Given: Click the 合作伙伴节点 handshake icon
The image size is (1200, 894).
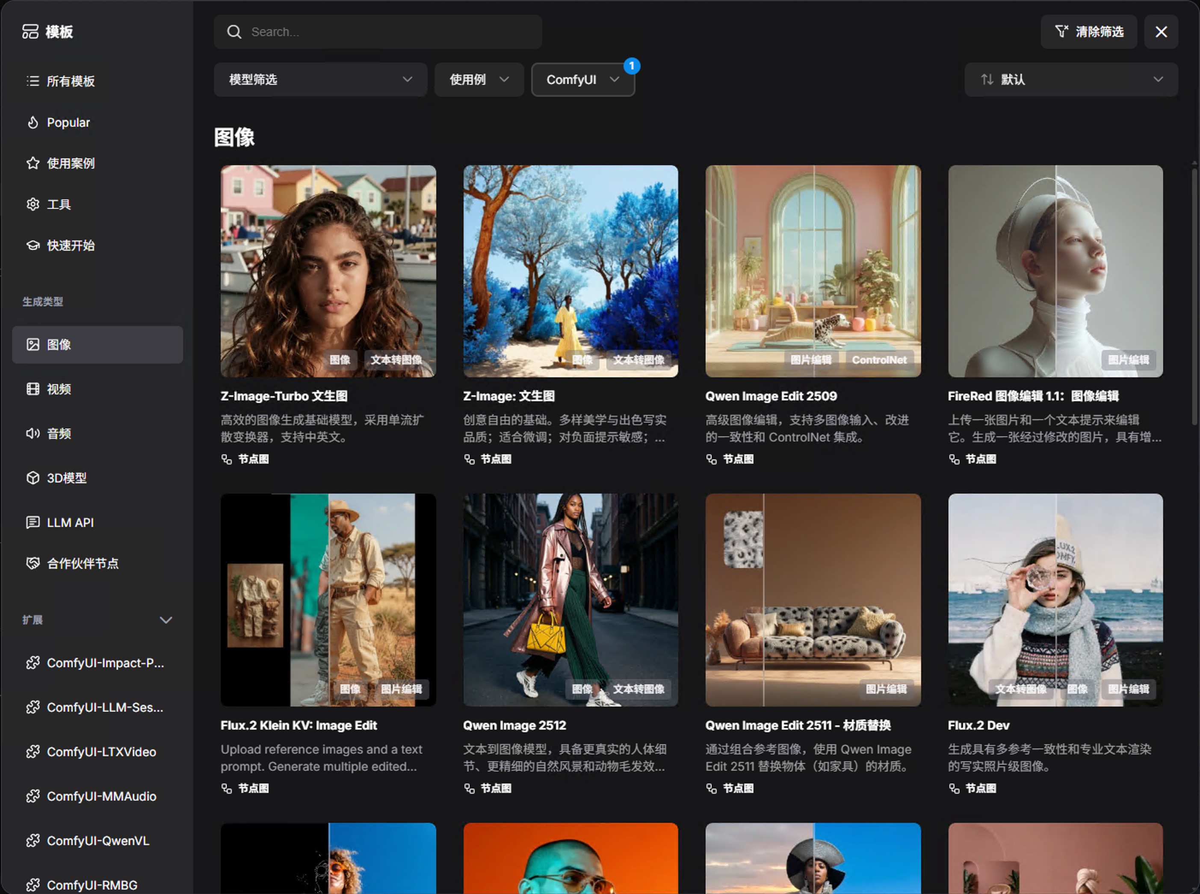Looking at the screenshot, I should 33,563.
